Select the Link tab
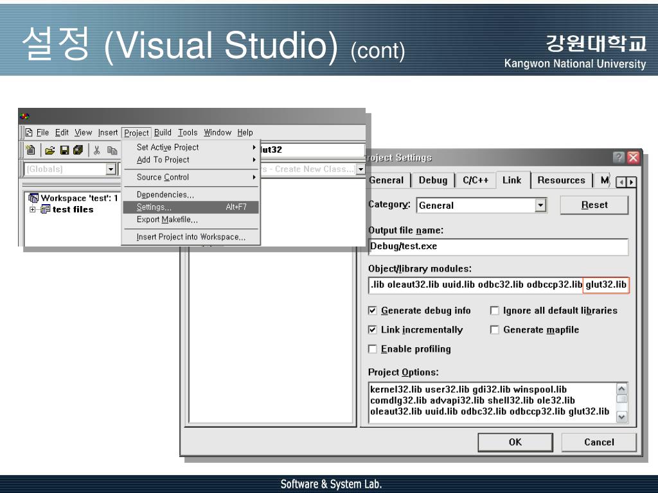The image size is (658, 493). (512, 180)
